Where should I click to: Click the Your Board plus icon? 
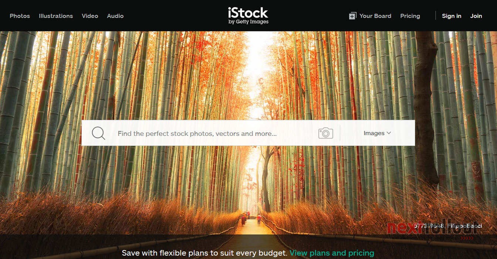tap(352, 16)
